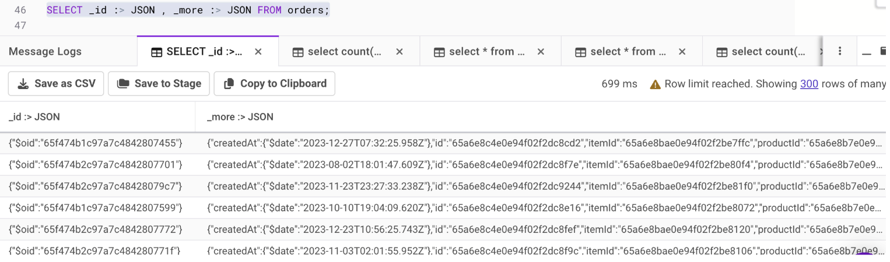Click line number 47 in editor gutter
This screenshot has height=262, width=890.
point(20,26)
